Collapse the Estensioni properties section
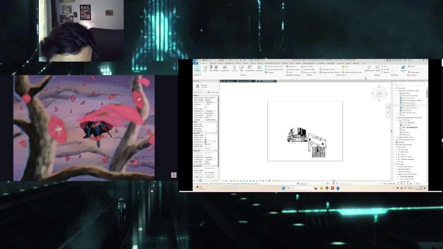This screenshot has height=249, width=443. tap(216, 133)
